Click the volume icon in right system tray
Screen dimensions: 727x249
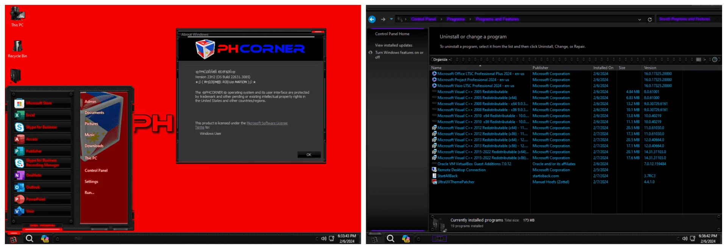[x=685, y=238]
